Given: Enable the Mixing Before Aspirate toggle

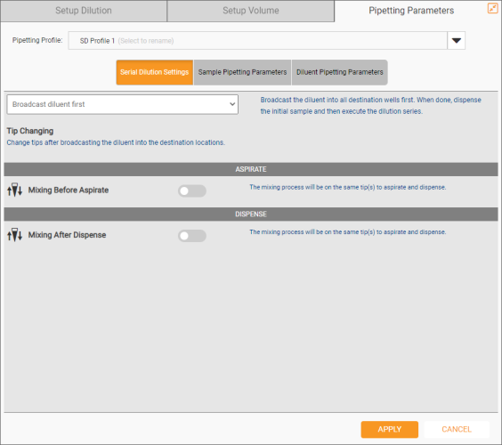Looking at the screenshot, I should (192, 190).
